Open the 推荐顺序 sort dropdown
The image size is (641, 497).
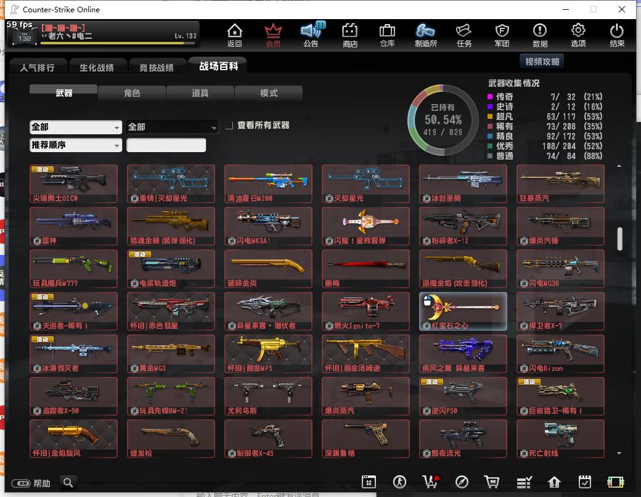point(76,145)
